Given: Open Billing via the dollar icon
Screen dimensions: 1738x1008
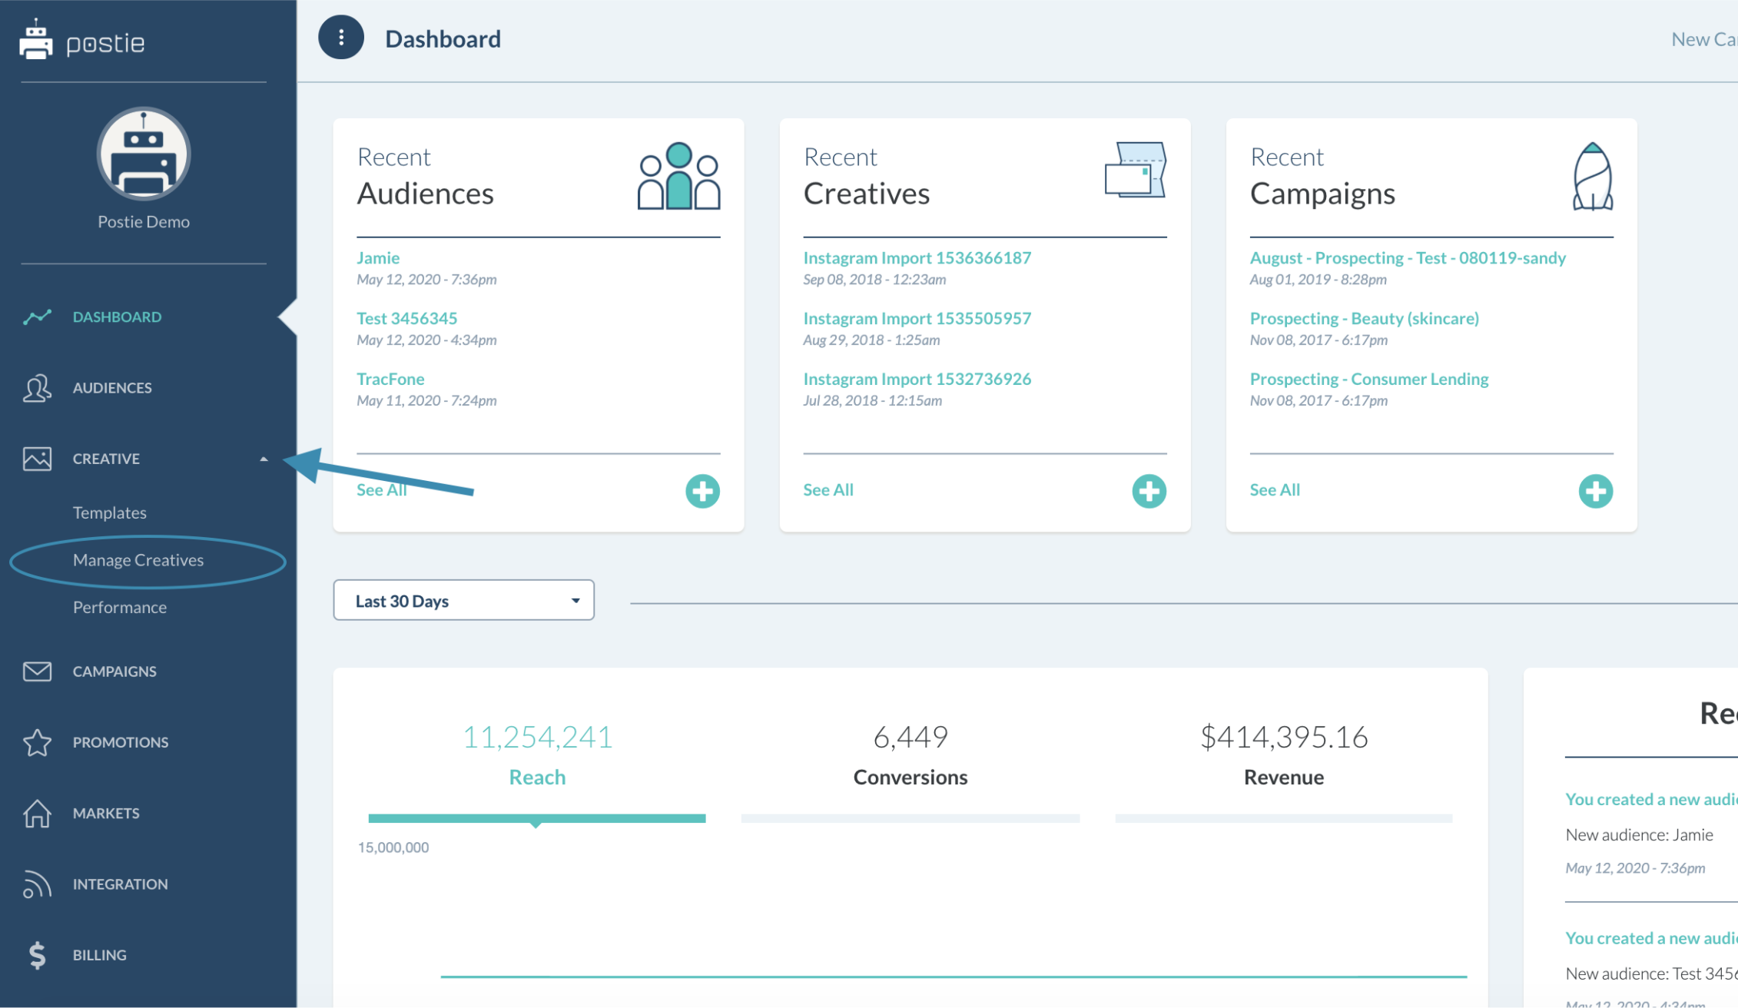Looking at the screenshot, I should pos(37,955).
